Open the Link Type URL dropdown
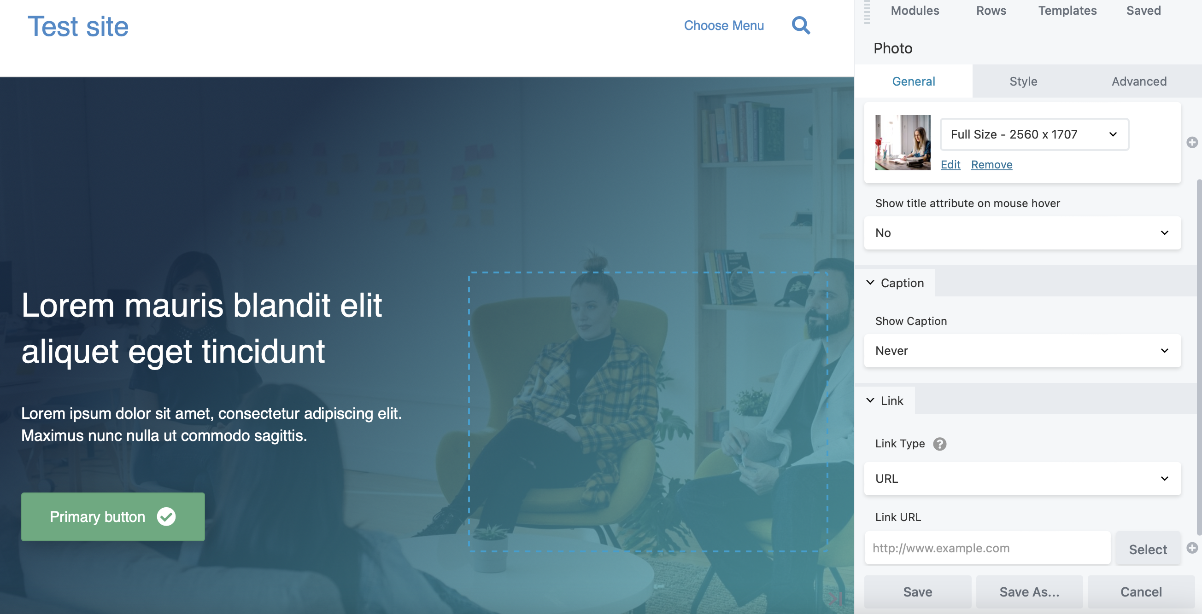 click(x=1022, y=478)
